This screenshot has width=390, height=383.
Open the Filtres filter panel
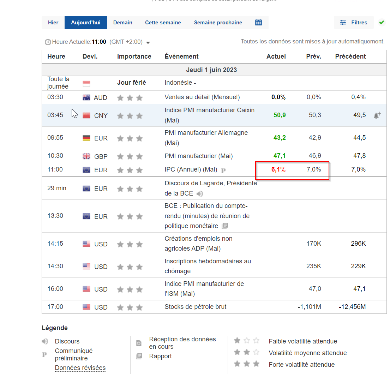[x=354, y=23]
